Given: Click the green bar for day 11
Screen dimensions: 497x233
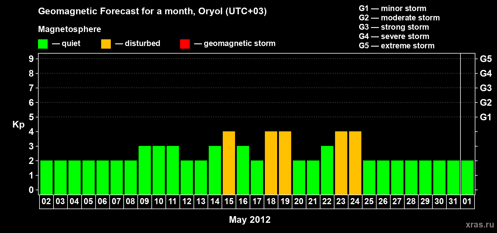Looking at the screenshot, I should [173, 170].
